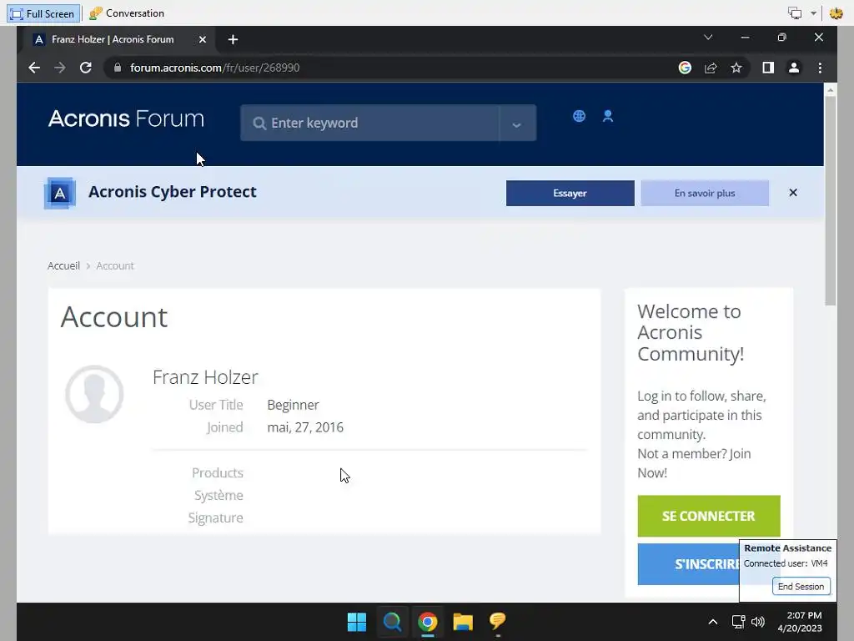Image resolution: width=854 pixels, height=641 pixels.
Task: Click the search magnifier icon
Action: 259,124
